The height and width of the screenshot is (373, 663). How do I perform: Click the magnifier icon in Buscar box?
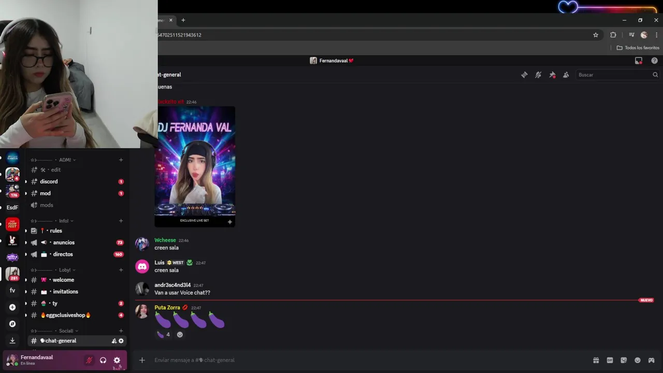click(x=655, y=75)
